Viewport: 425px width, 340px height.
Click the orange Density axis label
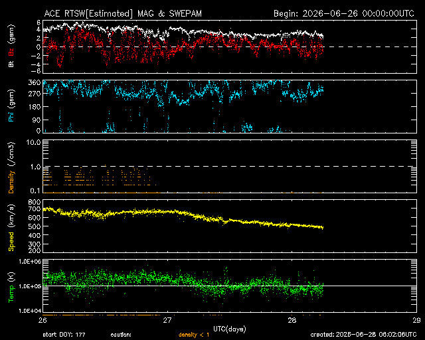click(x=11, y=182)
